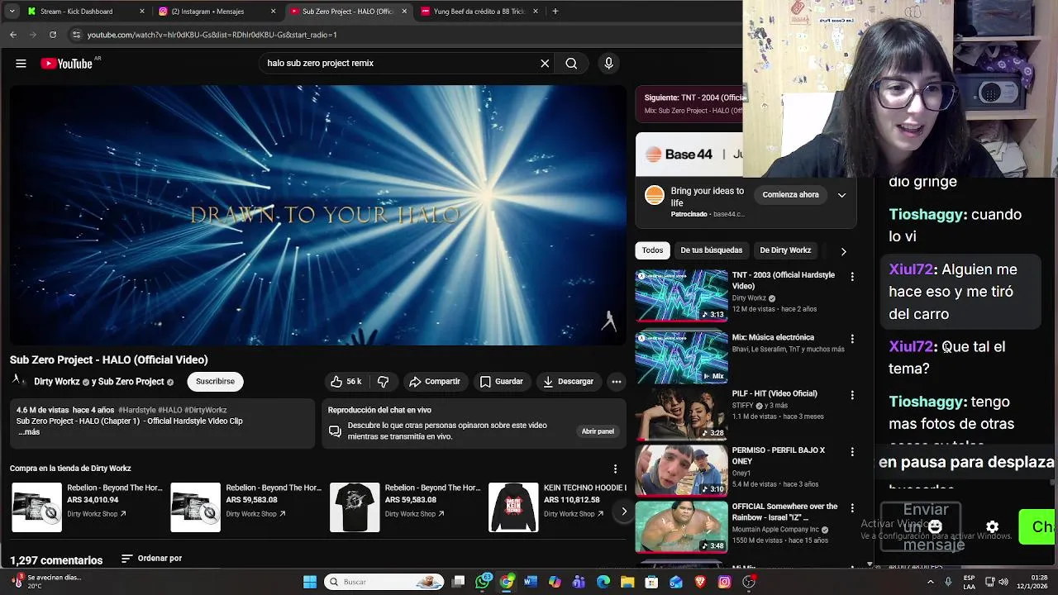Dislike the video with thumbs down

coord(383,382)
